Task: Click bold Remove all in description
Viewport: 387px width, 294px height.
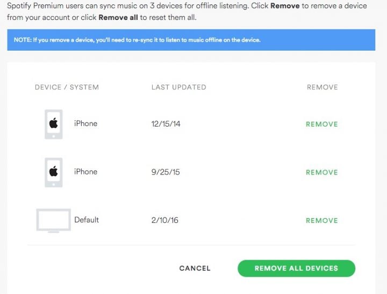Action: tap(118, 18)
